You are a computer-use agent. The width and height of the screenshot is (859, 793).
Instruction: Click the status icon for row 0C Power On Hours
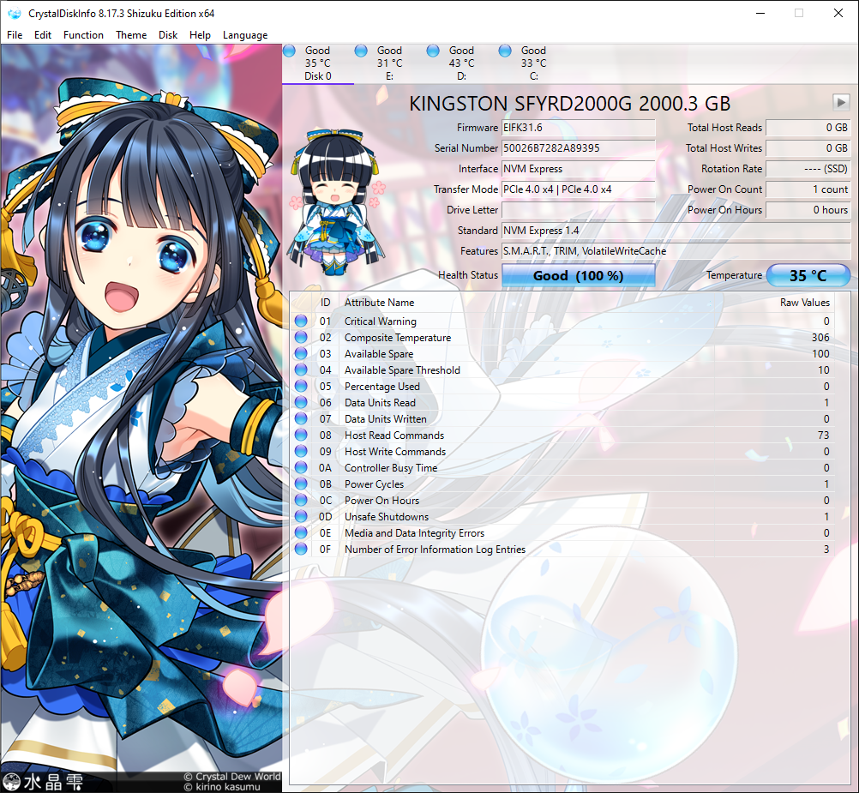(301, 500)
